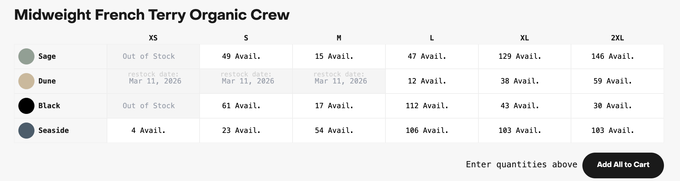Image resolution: width=680 pixels, height=181 pixels.
Task: Select the Dune L cell with 12 available
Action: [x=432, y=81]
